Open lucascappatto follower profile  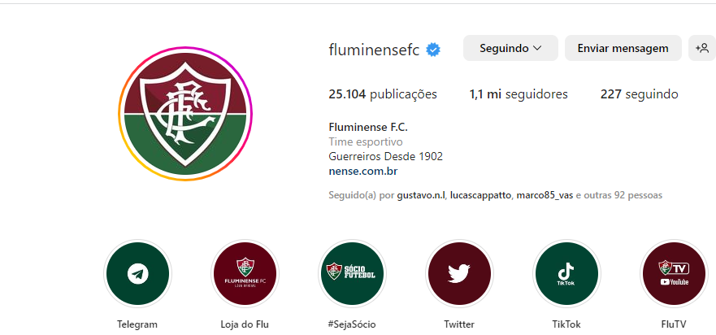click(481, 195)
